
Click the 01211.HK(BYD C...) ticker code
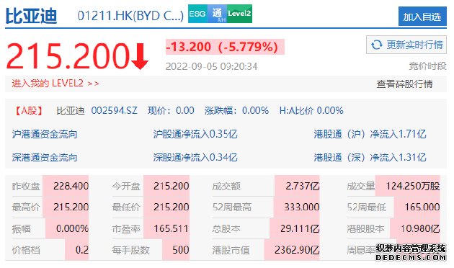(130, 16)
